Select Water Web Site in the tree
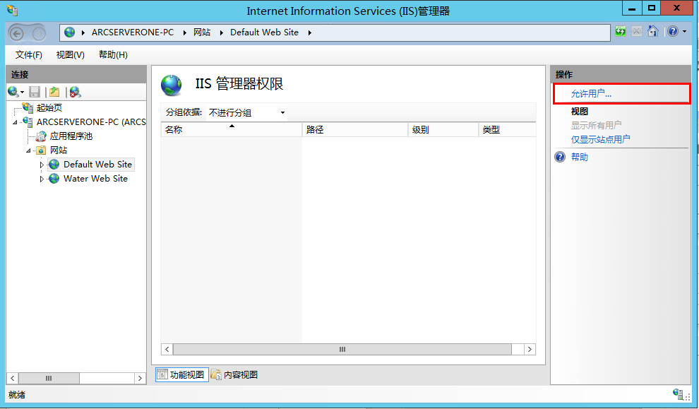The image size is (699, 409). coord(95,179)
